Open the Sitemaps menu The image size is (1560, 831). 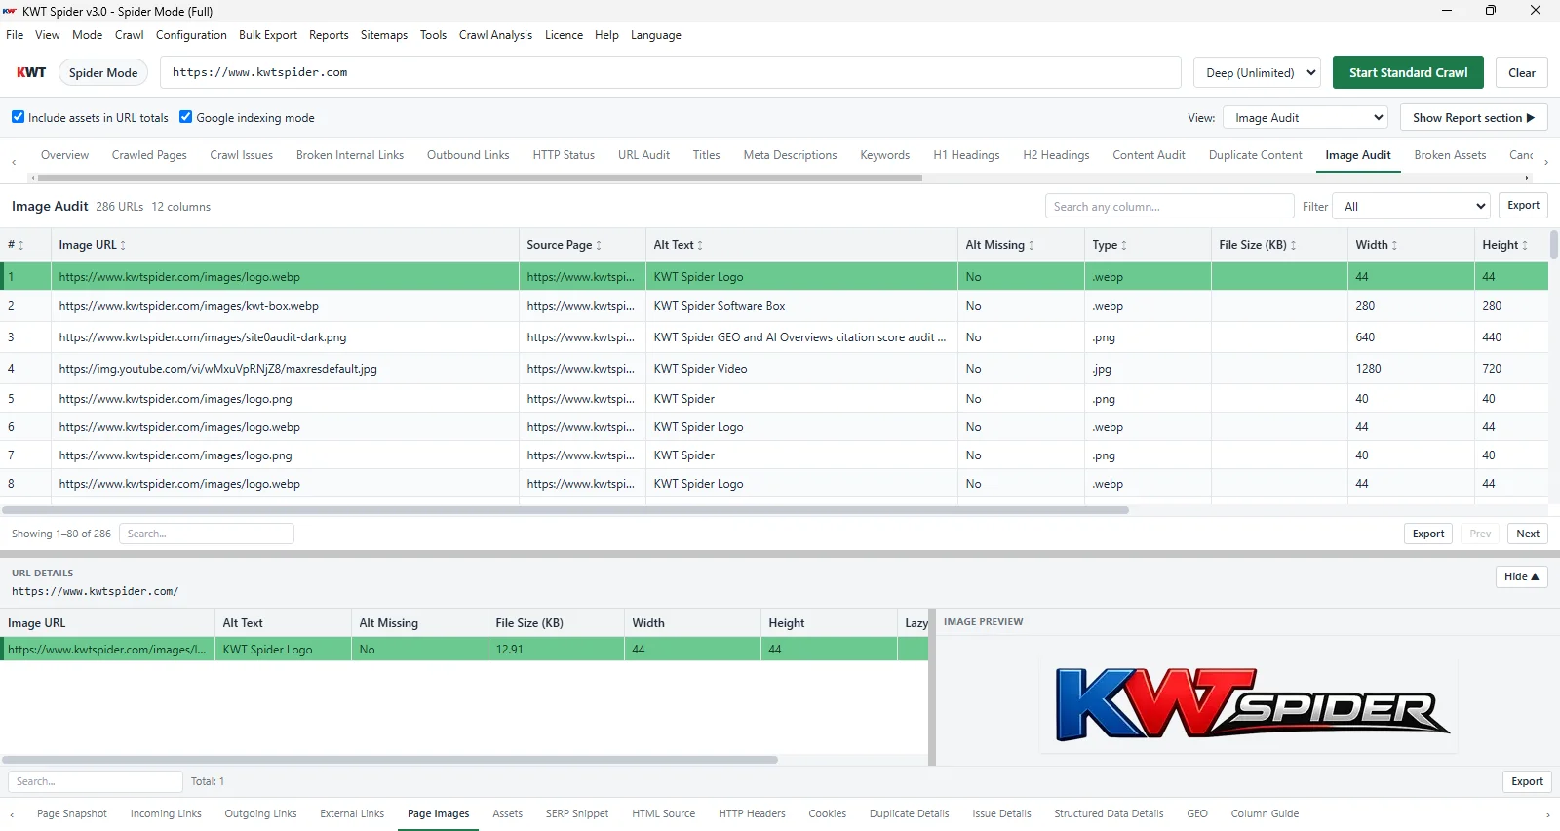pyautogui.click(x=384, y=35)
